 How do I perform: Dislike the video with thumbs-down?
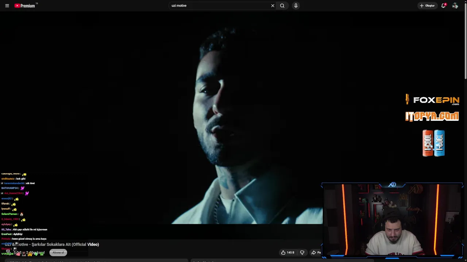coord(302,253)
